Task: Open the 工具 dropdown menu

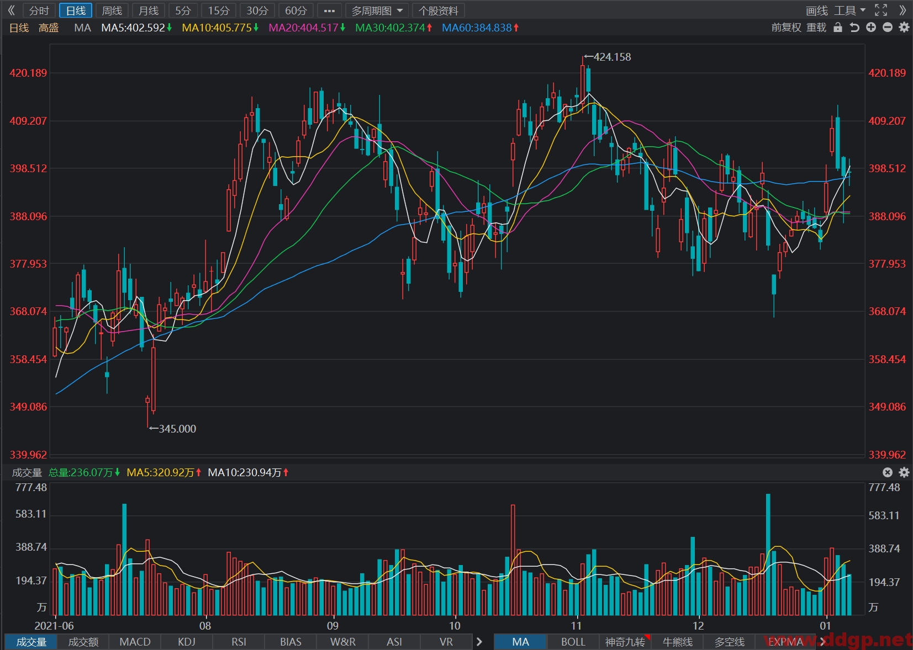Action: (849, 10)
